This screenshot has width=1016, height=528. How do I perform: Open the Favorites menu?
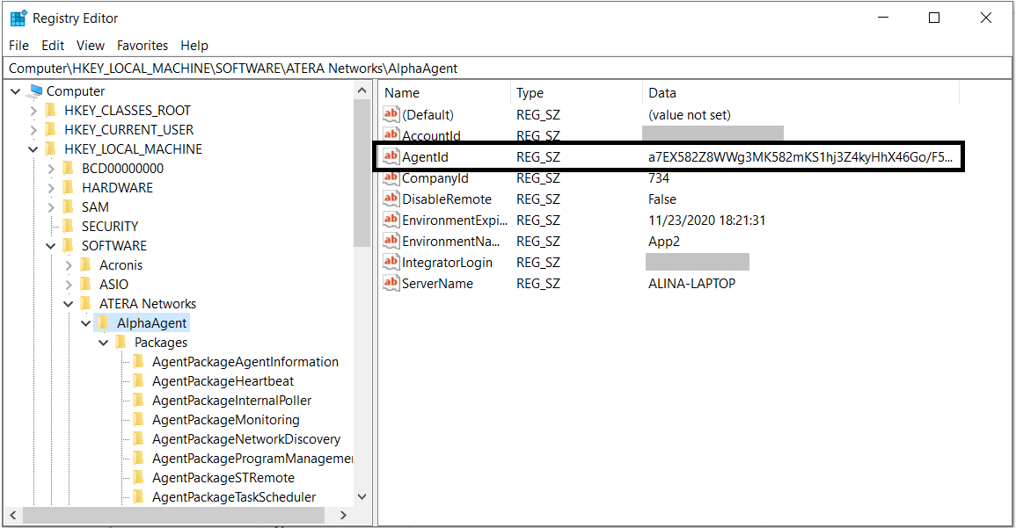[142, 45]
